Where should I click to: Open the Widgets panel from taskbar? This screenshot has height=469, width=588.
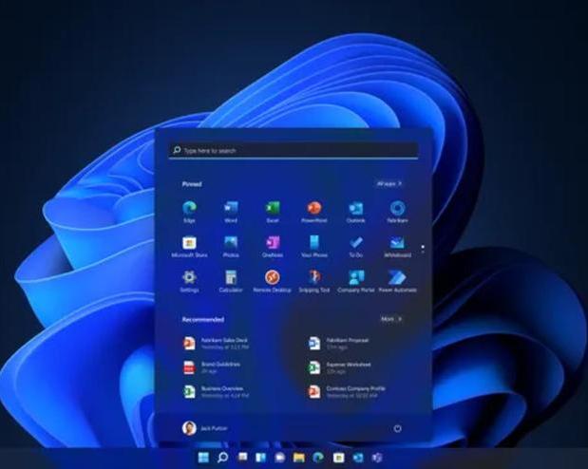[260, 458]
